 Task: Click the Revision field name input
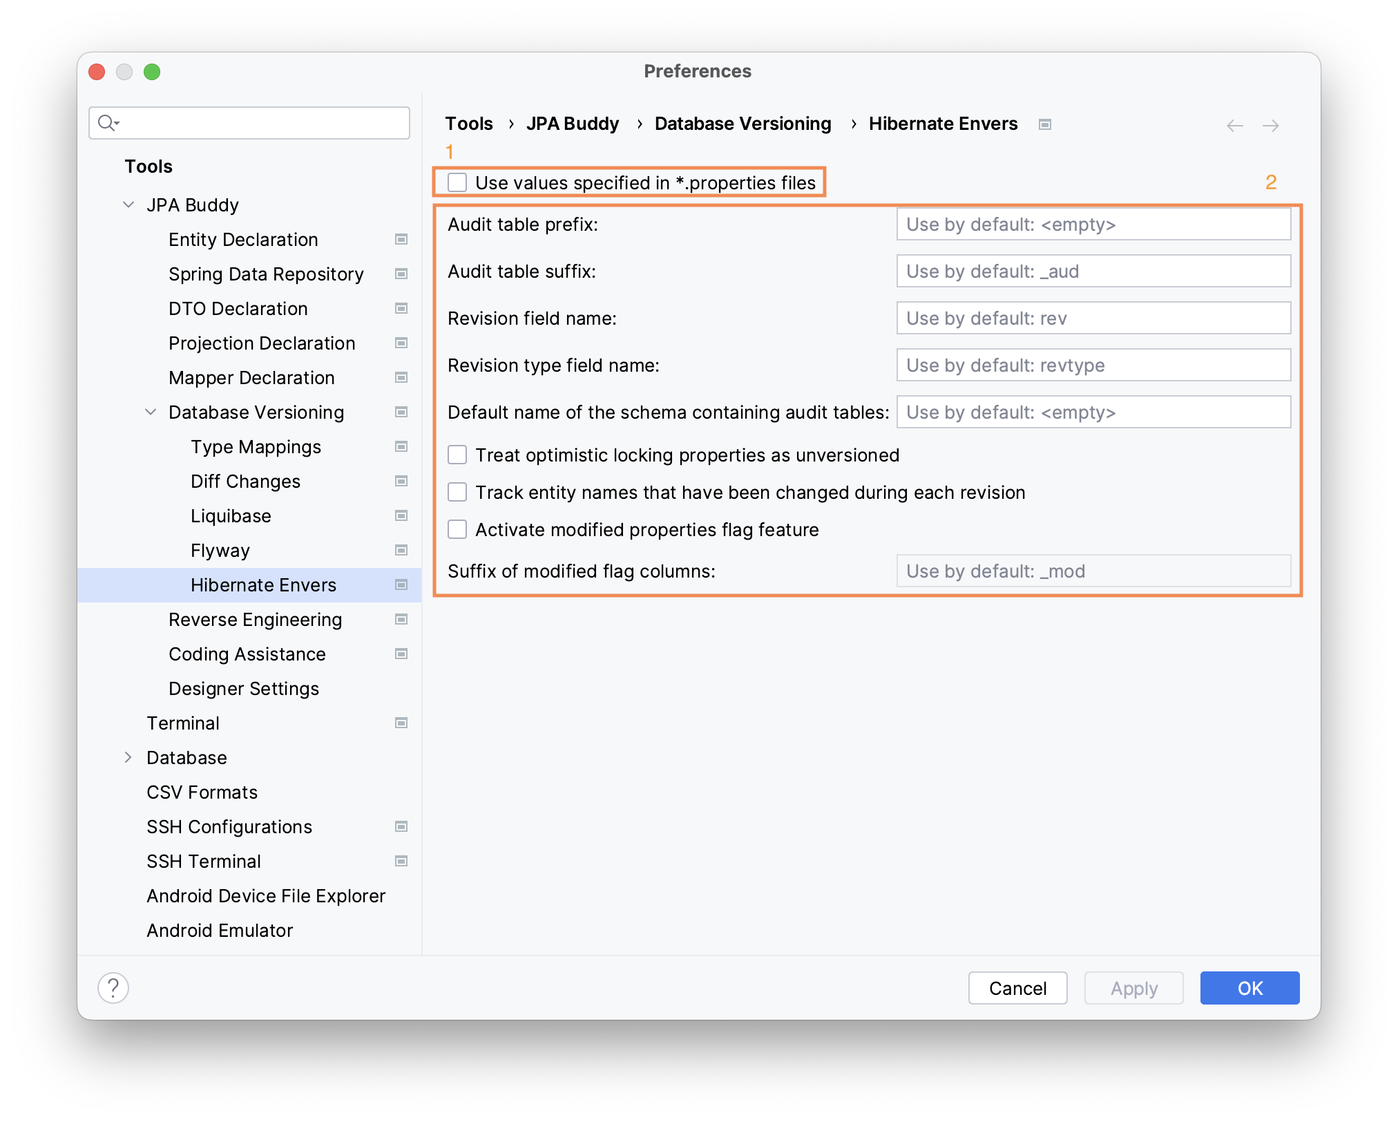pyautogui.click(x=1093, y=318)
